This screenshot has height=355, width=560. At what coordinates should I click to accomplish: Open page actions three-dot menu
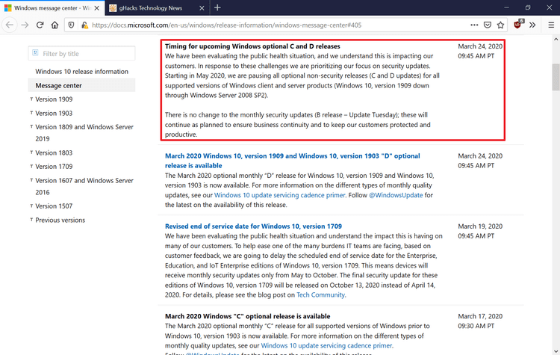(474, 25)
